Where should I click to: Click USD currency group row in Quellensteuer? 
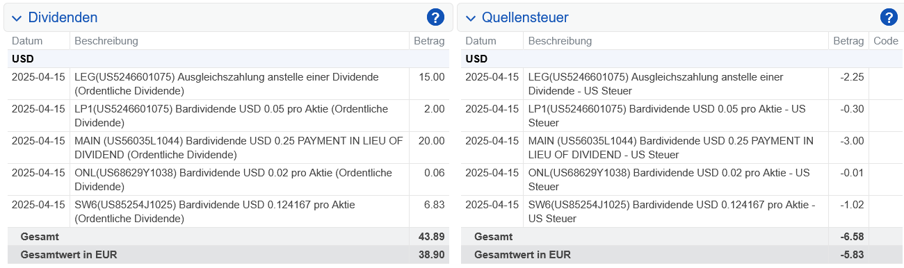click(x=682, y=59)
